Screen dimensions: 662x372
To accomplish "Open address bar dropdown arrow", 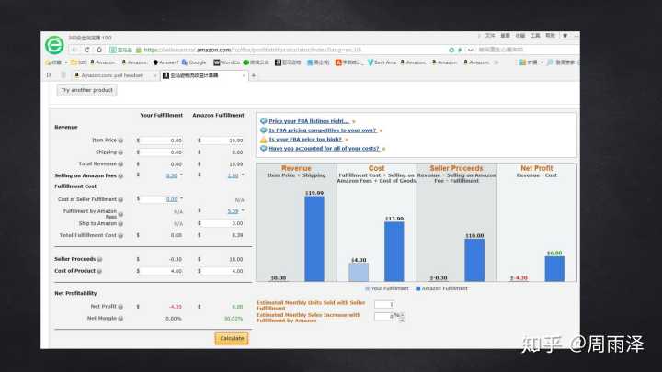I will coord(471,50).
